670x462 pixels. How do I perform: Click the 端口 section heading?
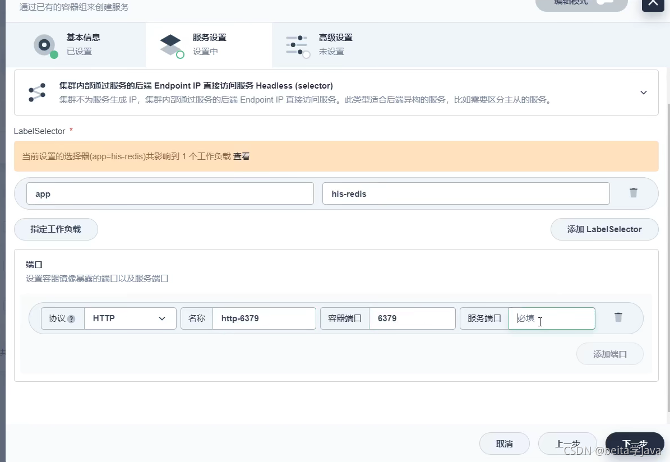tap(34, 265)
